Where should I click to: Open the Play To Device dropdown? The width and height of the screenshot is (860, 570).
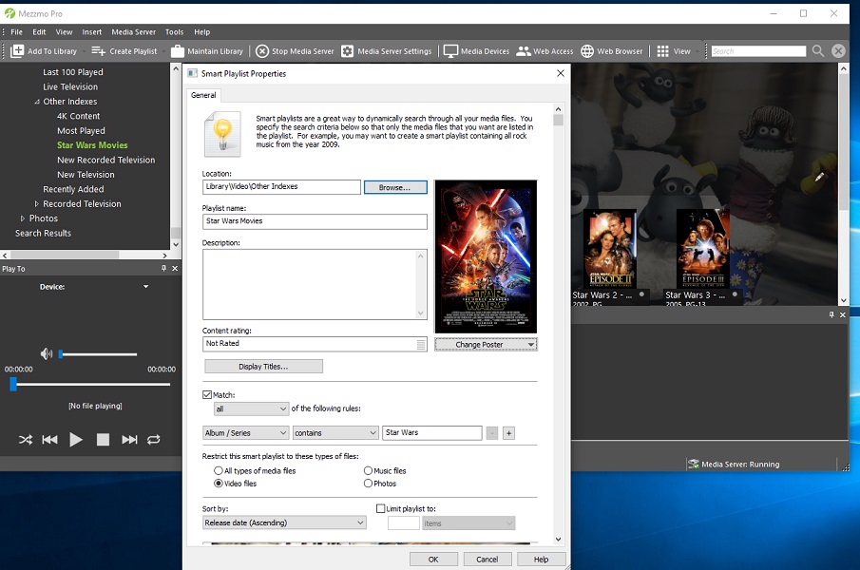click(x=146, y=287)
